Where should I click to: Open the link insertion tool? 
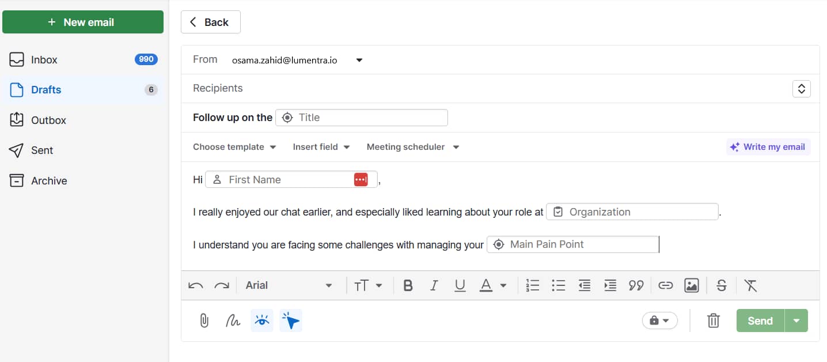665,285
